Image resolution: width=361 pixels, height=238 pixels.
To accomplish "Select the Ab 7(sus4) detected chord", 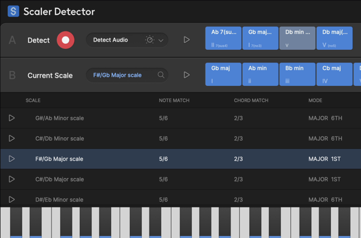I will tap(223, 38).
